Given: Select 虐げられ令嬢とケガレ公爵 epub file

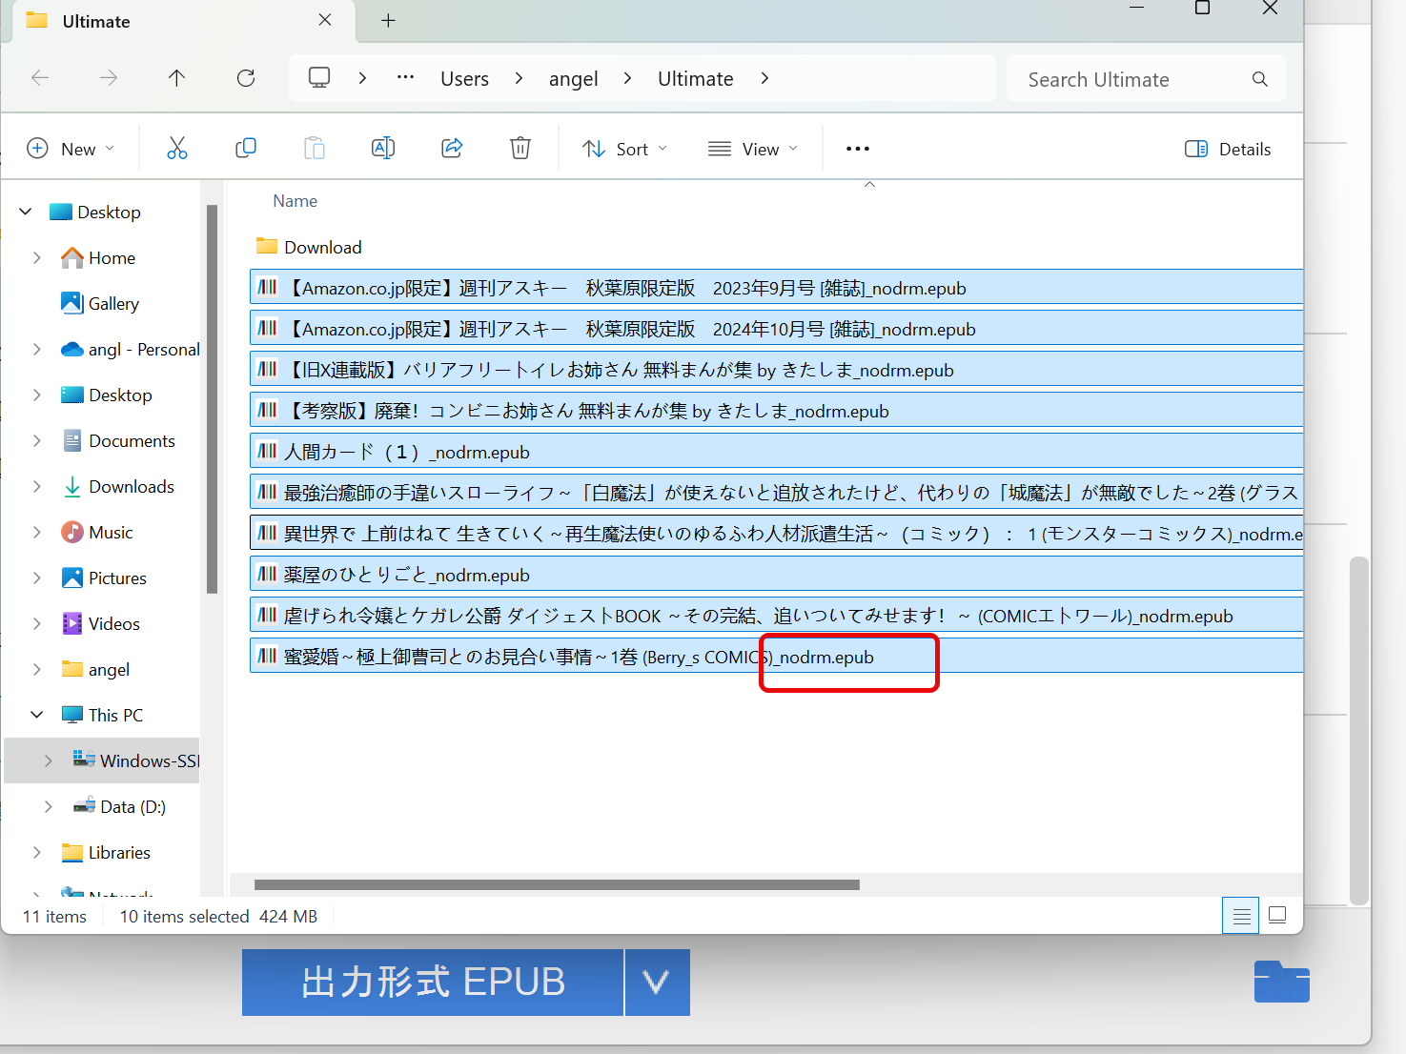Looking at the screenshot, I should [x=776, y=616].
